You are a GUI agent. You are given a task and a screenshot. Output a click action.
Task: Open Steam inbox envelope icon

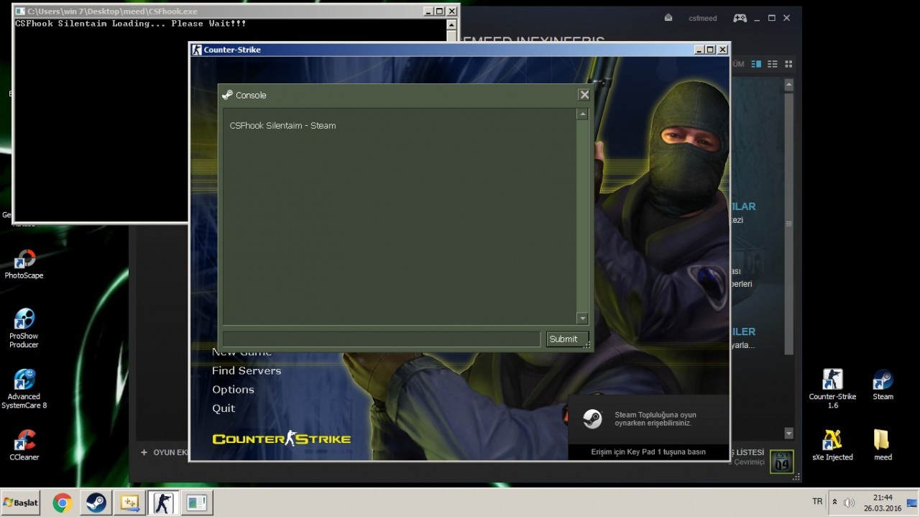click(x=668, y=18)
